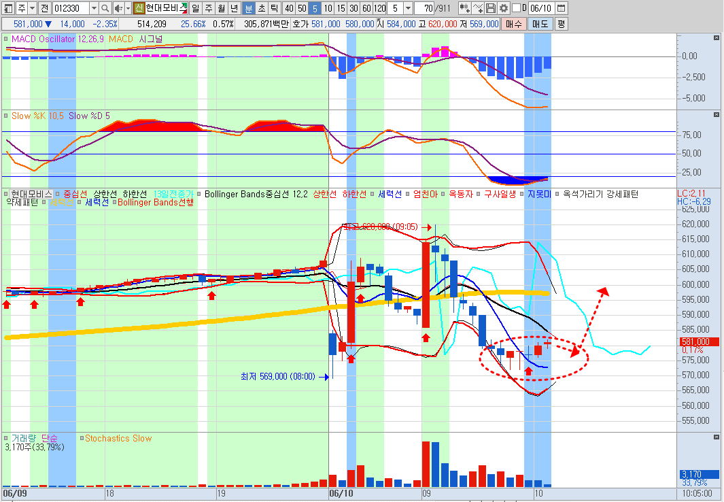Click the MACD Oscillator 12,26,9 legend label

pyautogui.click(x=57, y=39)
